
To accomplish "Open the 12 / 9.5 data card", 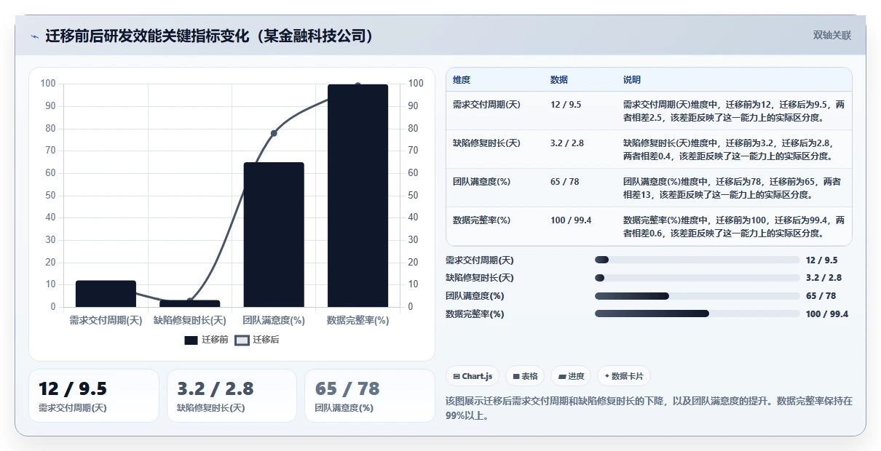I will (x=94, y=396).
